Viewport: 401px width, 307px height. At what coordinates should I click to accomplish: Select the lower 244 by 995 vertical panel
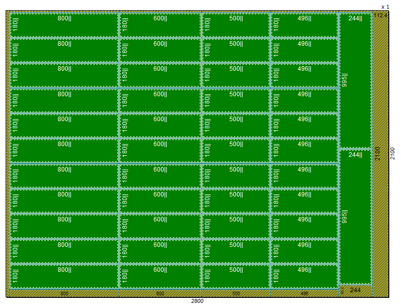coord(355,216)
